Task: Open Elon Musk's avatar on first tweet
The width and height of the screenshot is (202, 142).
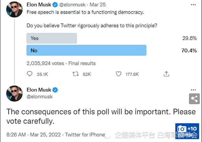Action: pos(14,10)
